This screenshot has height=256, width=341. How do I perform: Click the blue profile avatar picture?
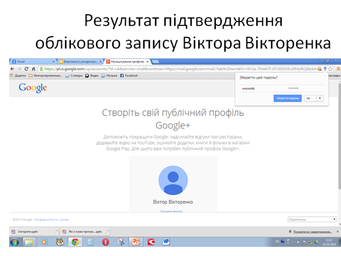coord(173,180)
